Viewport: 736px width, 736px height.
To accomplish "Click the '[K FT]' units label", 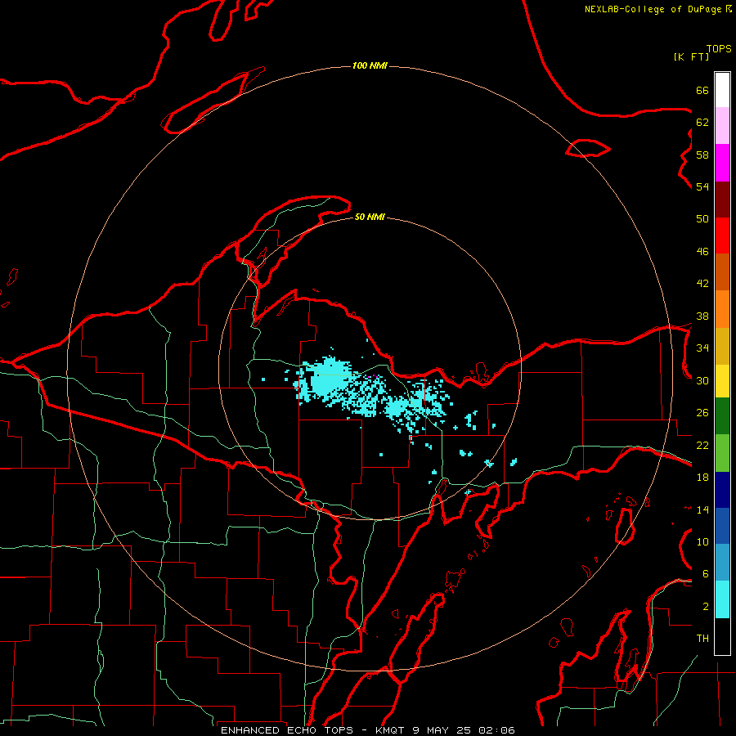I will point(691,56).
